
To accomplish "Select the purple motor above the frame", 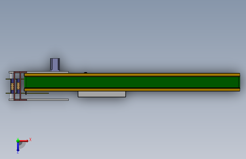I will pyautogui.click(x=55, y=65).
